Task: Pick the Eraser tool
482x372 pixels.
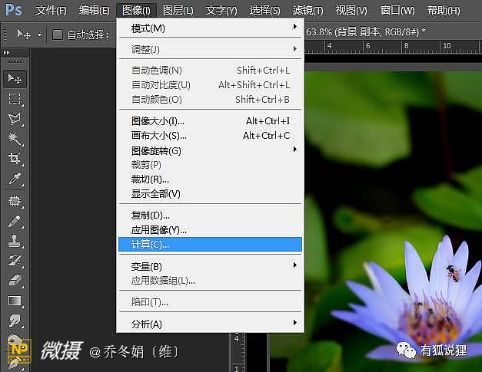Action: (15, 281)
